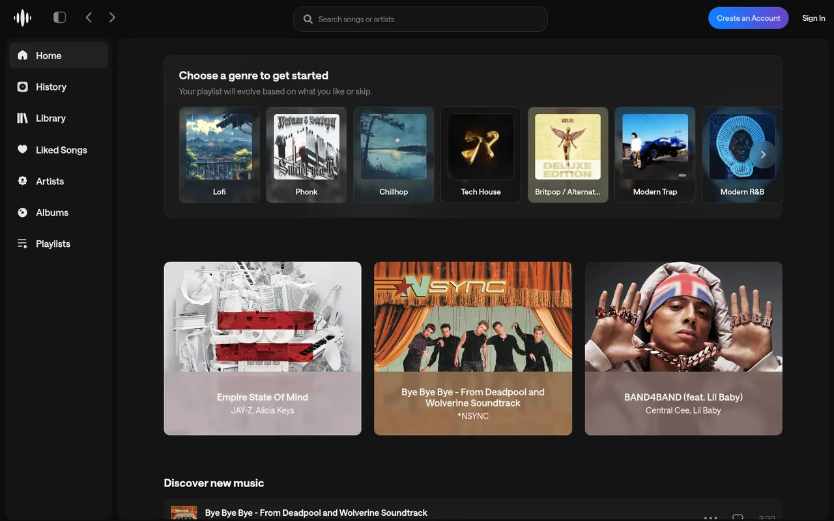Expand more genres with the right chevron

(x=763, y=154)
